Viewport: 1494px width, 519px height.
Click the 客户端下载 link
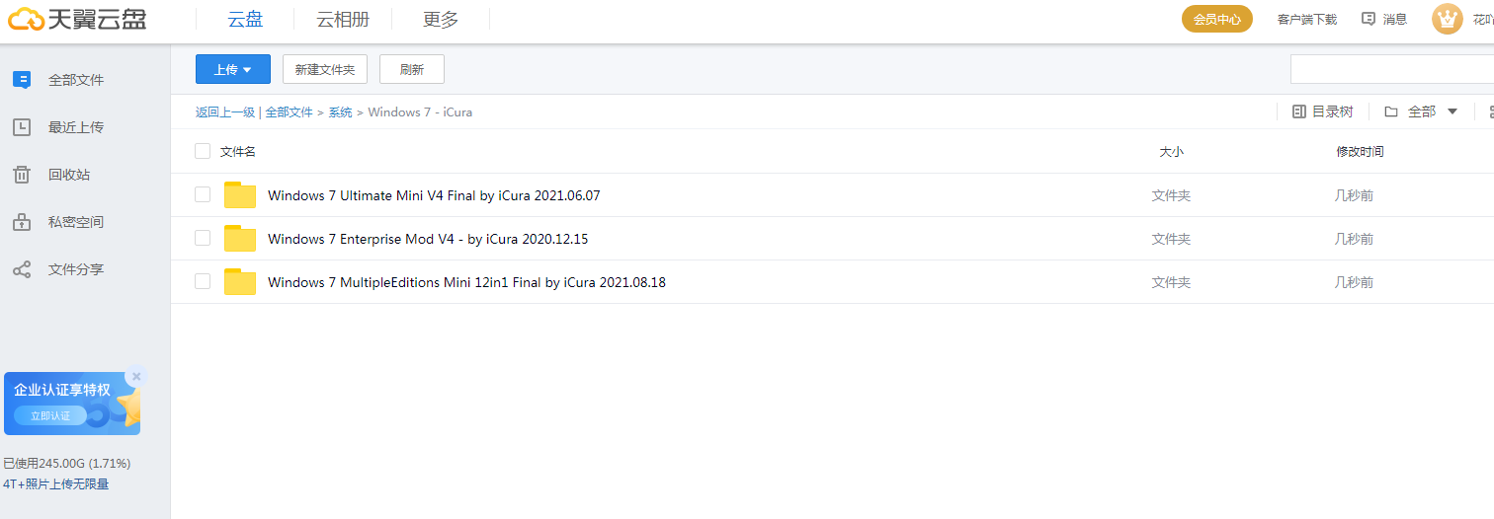tap(1307, 19)
